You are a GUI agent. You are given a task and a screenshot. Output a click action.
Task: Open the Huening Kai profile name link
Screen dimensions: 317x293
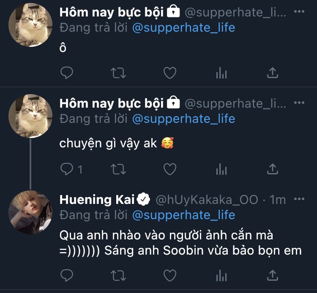[98, 200]
